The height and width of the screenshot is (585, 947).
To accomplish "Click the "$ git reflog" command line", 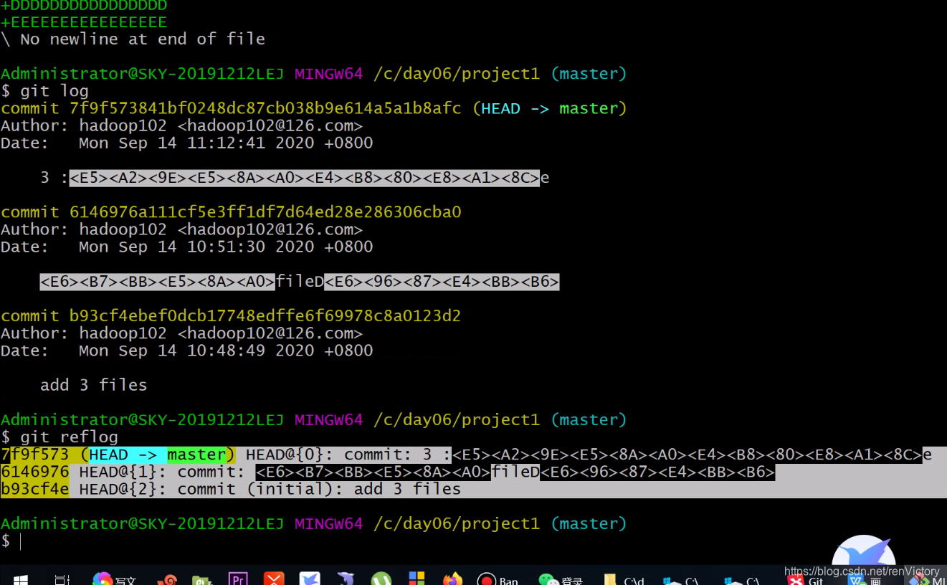I will [60, 437].
